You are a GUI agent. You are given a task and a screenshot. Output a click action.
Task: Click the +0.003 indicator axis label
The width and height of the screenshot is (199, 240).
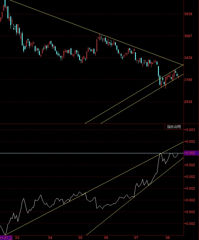(x=190, y=130)
